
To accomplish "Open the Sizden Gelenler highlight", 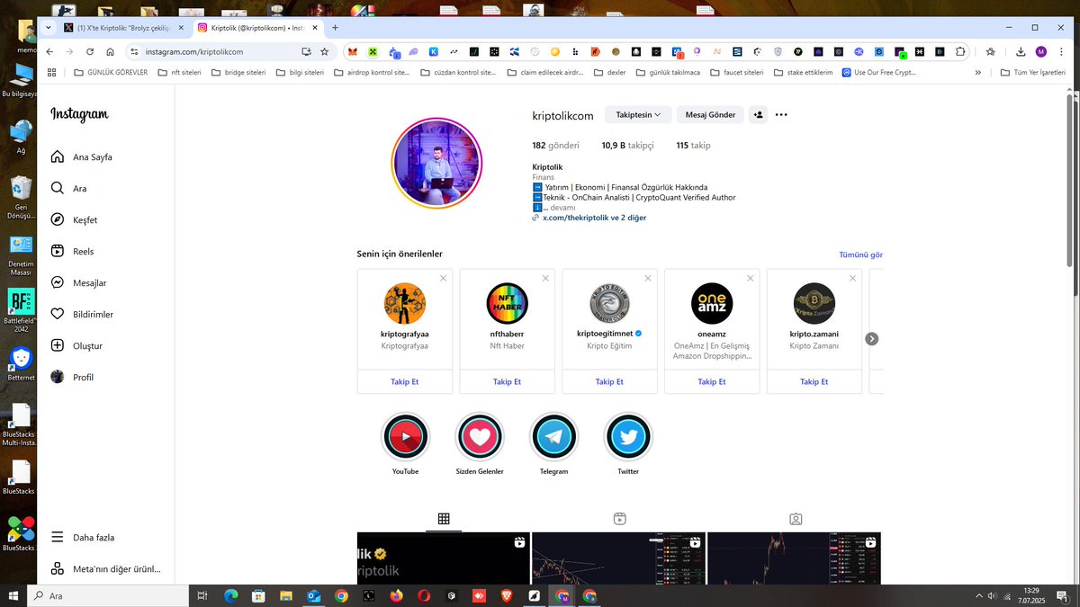I will pos(480,437).
